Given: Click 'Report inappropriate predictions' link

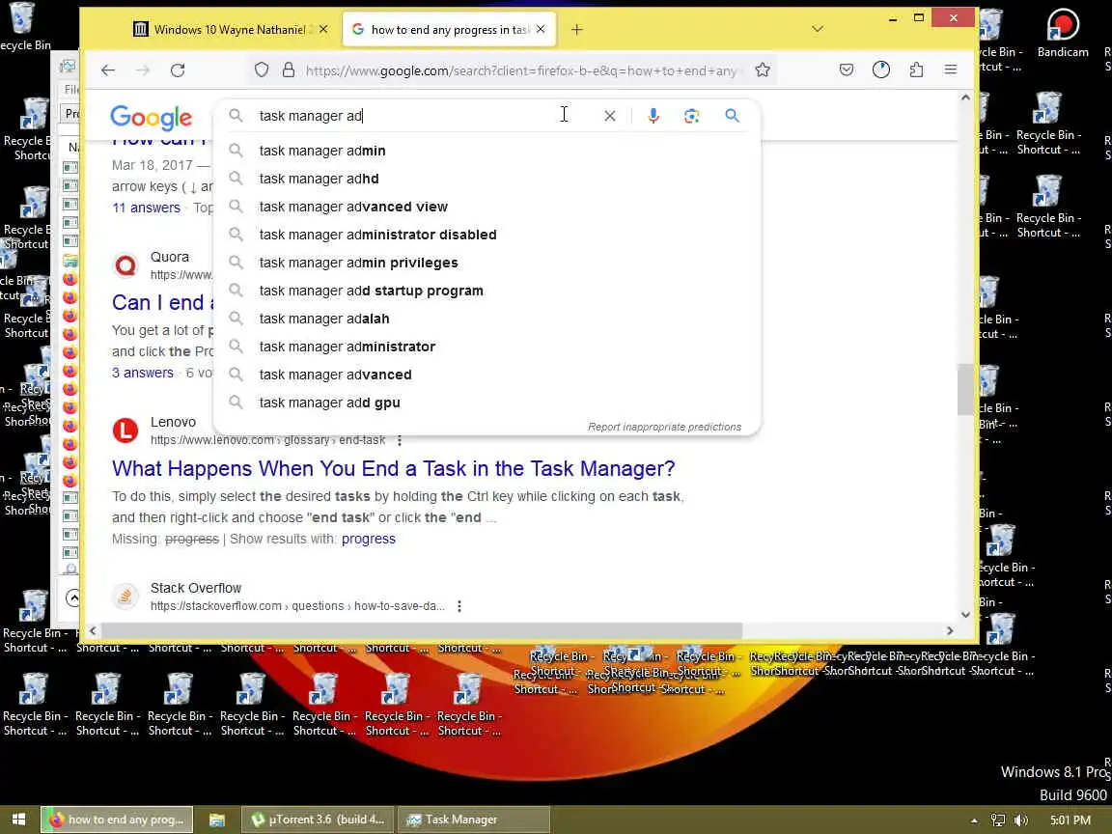Looking at the screenshot, I should pyautogui.click(x=664, y=427).
